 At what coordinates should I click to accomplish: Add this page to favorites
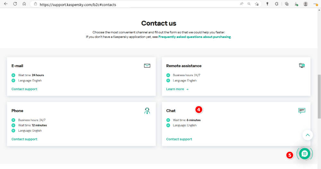(257, 4)
